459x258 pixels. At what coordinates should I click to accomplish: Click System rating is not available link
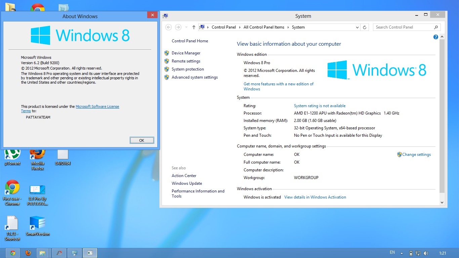[x=320, y=106]
